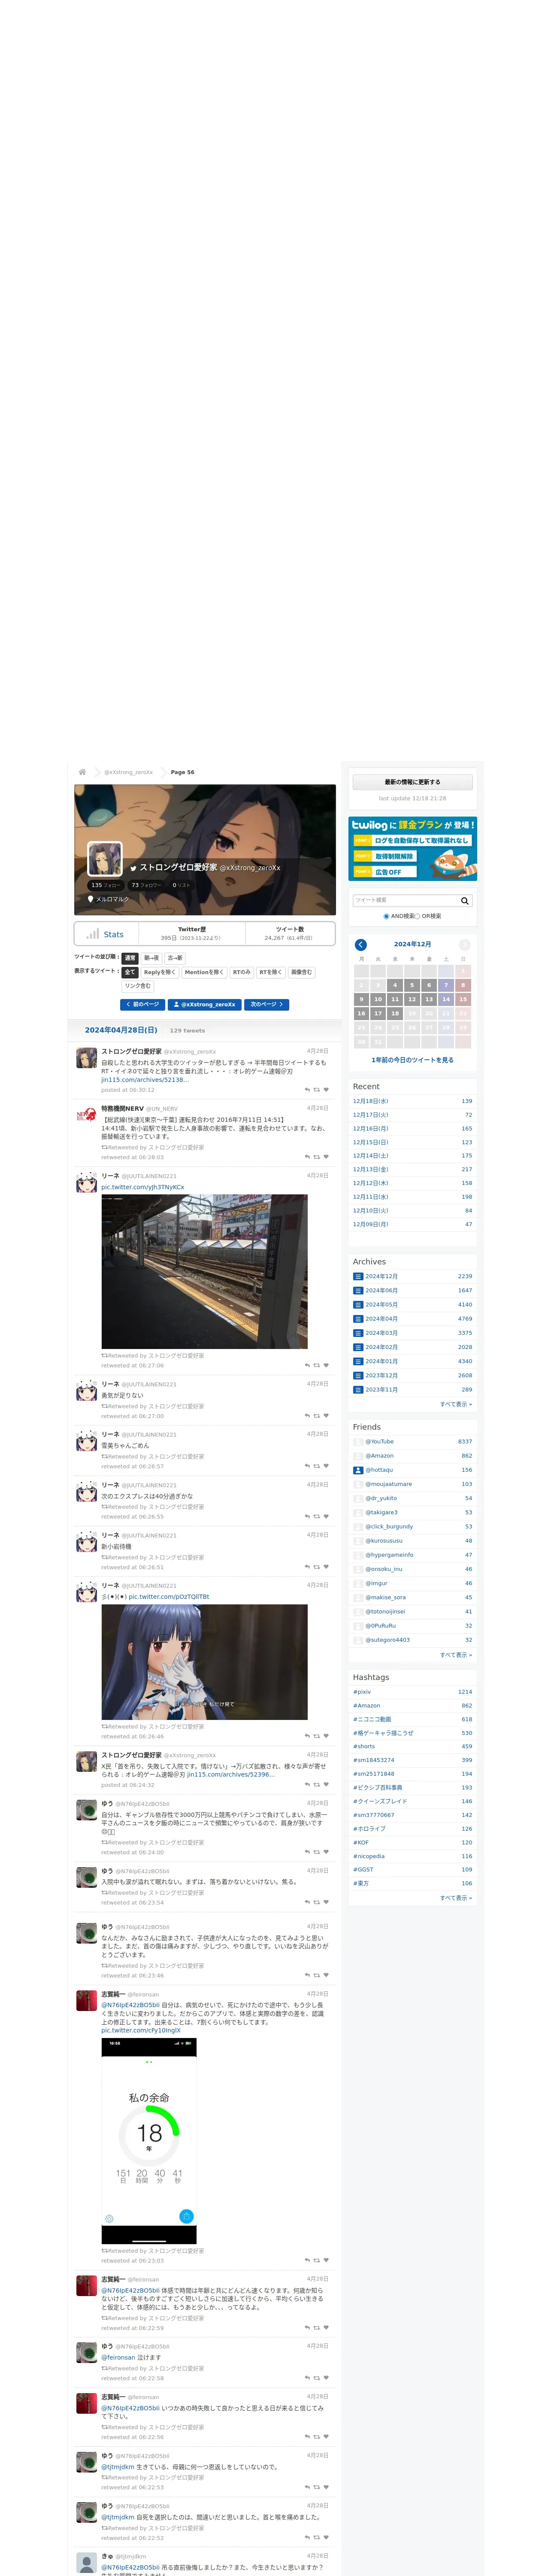Go to previous month in calendar
This screenshot has width=551, height=2576.
360,944
